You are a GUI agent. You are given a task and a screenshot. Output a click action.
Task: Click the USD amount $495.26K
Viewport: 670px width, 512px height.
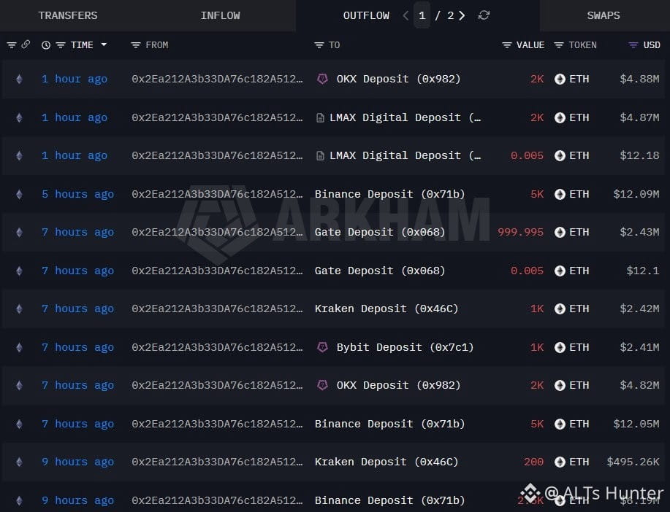point(633,462)
